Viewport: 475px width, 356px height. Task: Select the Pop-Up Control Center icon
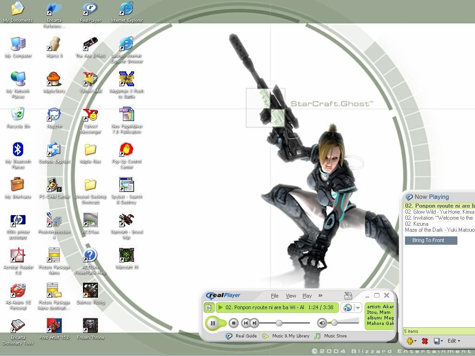(x=127, y=156)
